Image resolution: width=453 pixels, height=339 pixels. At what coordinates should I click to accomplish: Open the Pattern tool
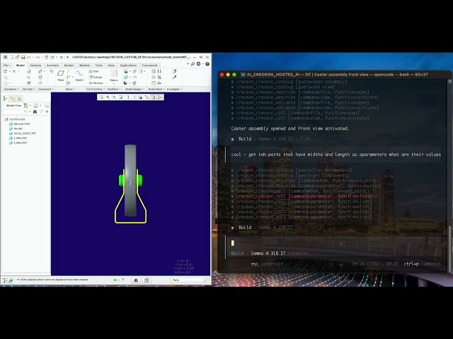click(x=114, y=76)
